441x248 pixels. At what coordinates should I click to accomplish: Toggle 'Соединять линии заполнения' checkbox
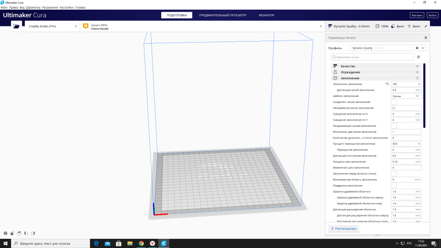[x=394, y=102]
